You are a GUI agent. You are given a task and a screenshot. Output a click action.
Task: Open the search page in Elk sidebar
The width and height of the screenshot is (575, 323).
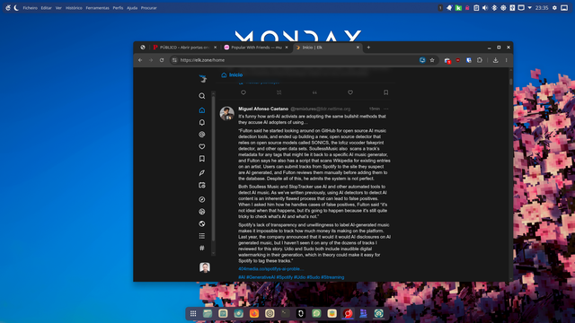[x=201, y=96]
